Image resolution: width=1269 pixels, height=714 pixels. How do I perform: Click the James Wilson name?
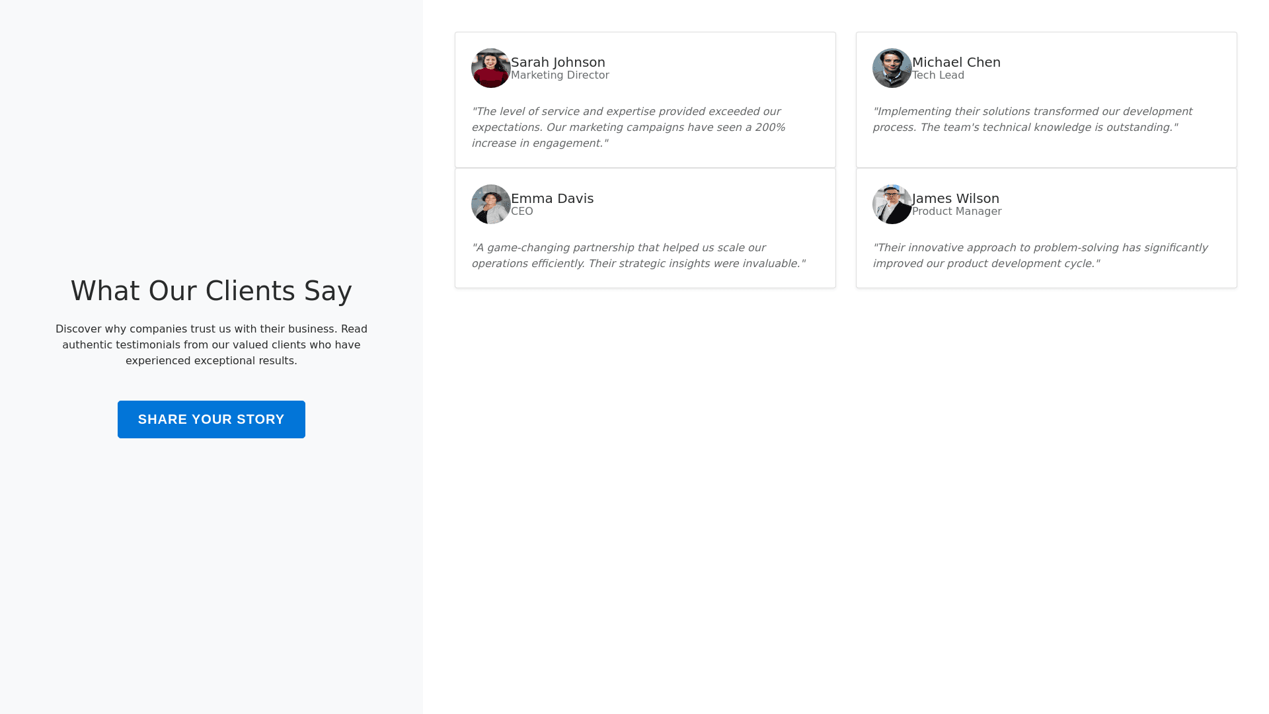tap(955, 198)
